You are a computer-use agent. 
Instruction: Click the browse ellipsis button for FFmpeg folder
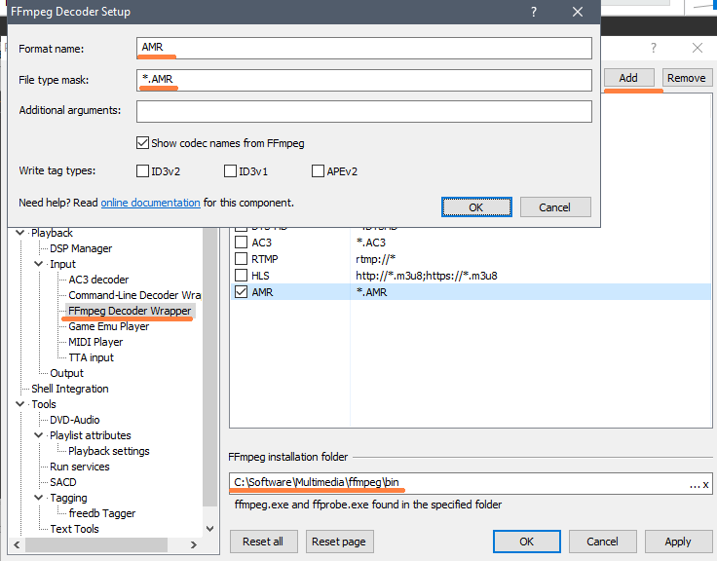pyautogui.click(x=694, y=484)
